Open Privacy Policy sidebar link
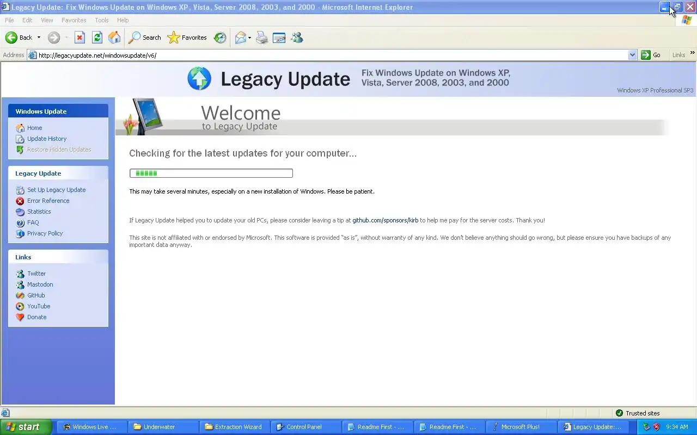The width and height of the screenshot is (697, 435). [45, 233]
